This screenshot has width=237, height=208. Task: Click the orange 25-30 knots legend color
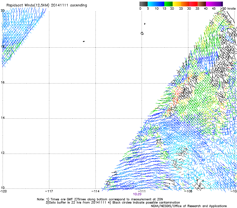point(185,4)
